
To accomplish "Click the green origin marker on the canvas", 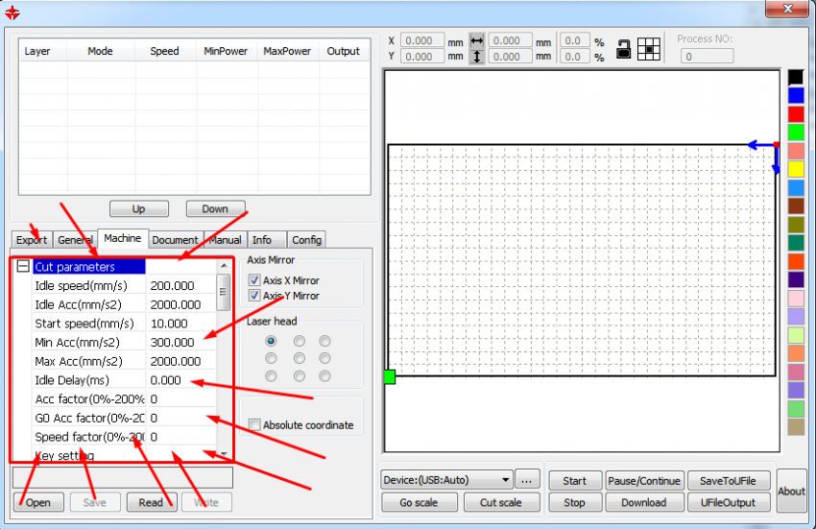I will point(389,376).
